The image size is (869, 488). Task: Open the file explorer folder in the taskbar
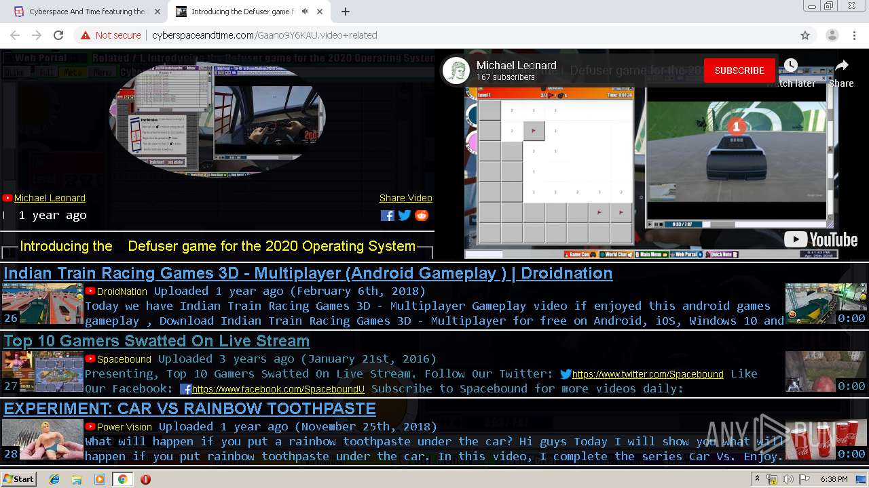(77, 479)
